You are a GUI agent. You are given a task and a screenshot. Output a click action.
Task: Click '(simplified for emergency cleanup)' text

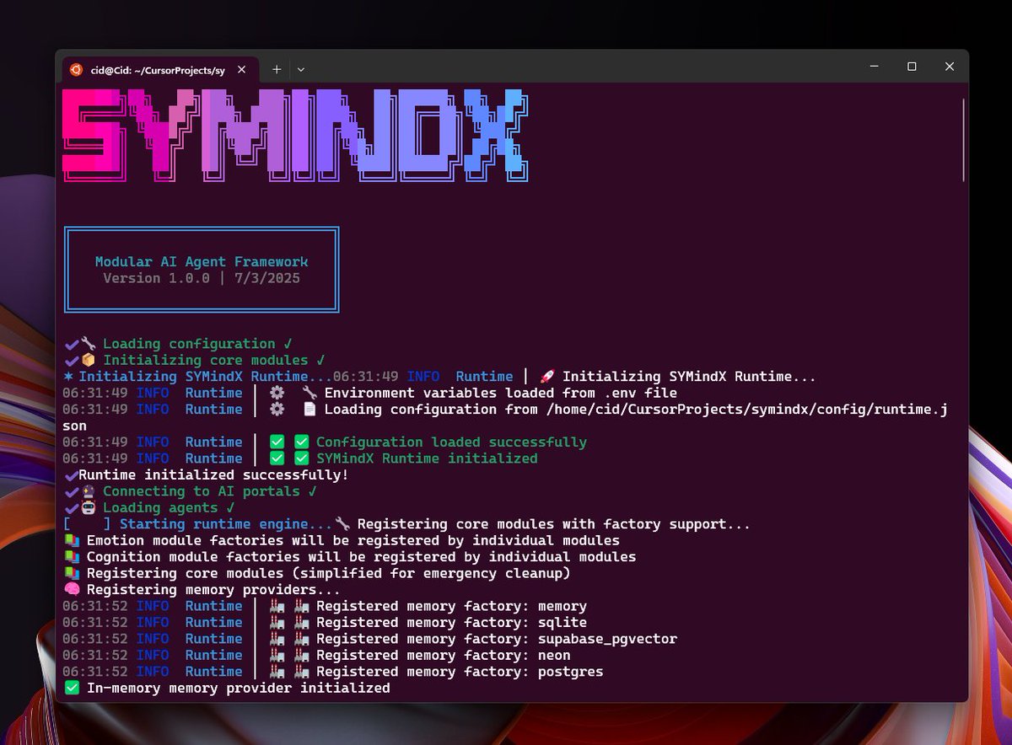[431, 573]
